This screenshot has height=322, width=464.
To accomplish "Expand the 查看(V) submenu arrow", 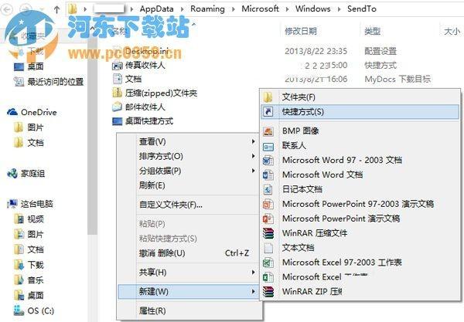I will tap(253, 141).
